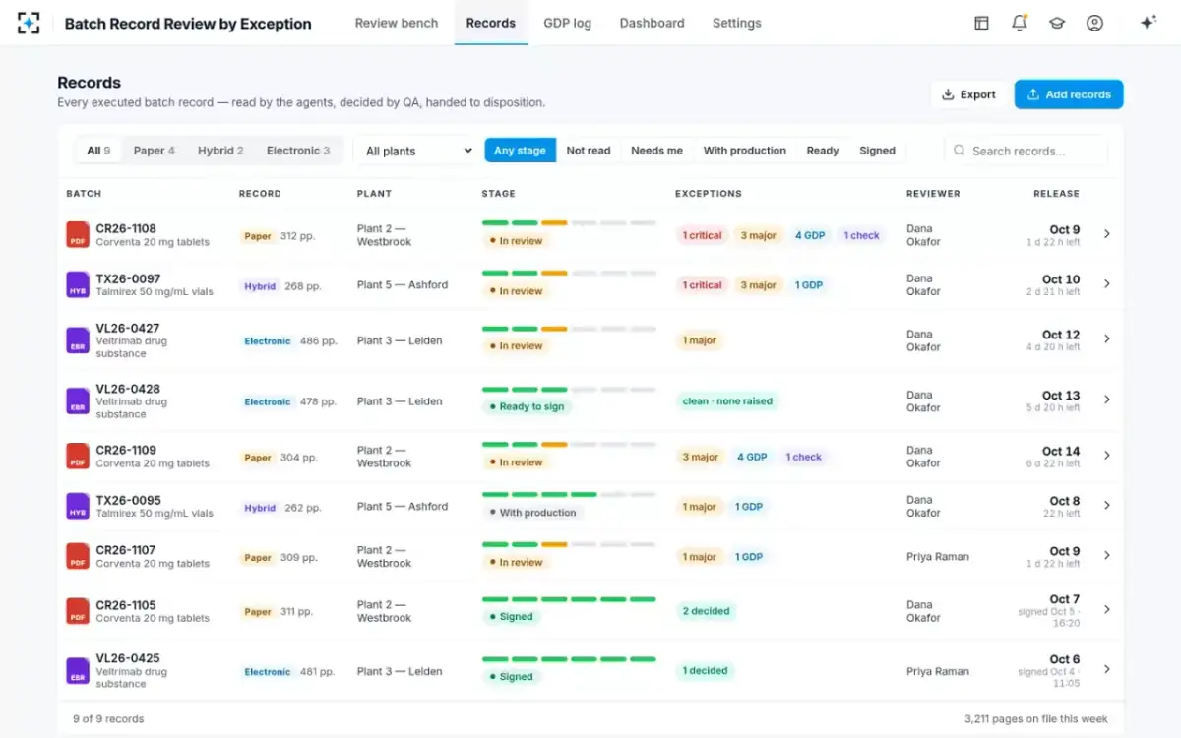The width and height of the screenshot is (1181, 738).
Task: Click the 1 check badge for CR26-1109
Action: 803,457
